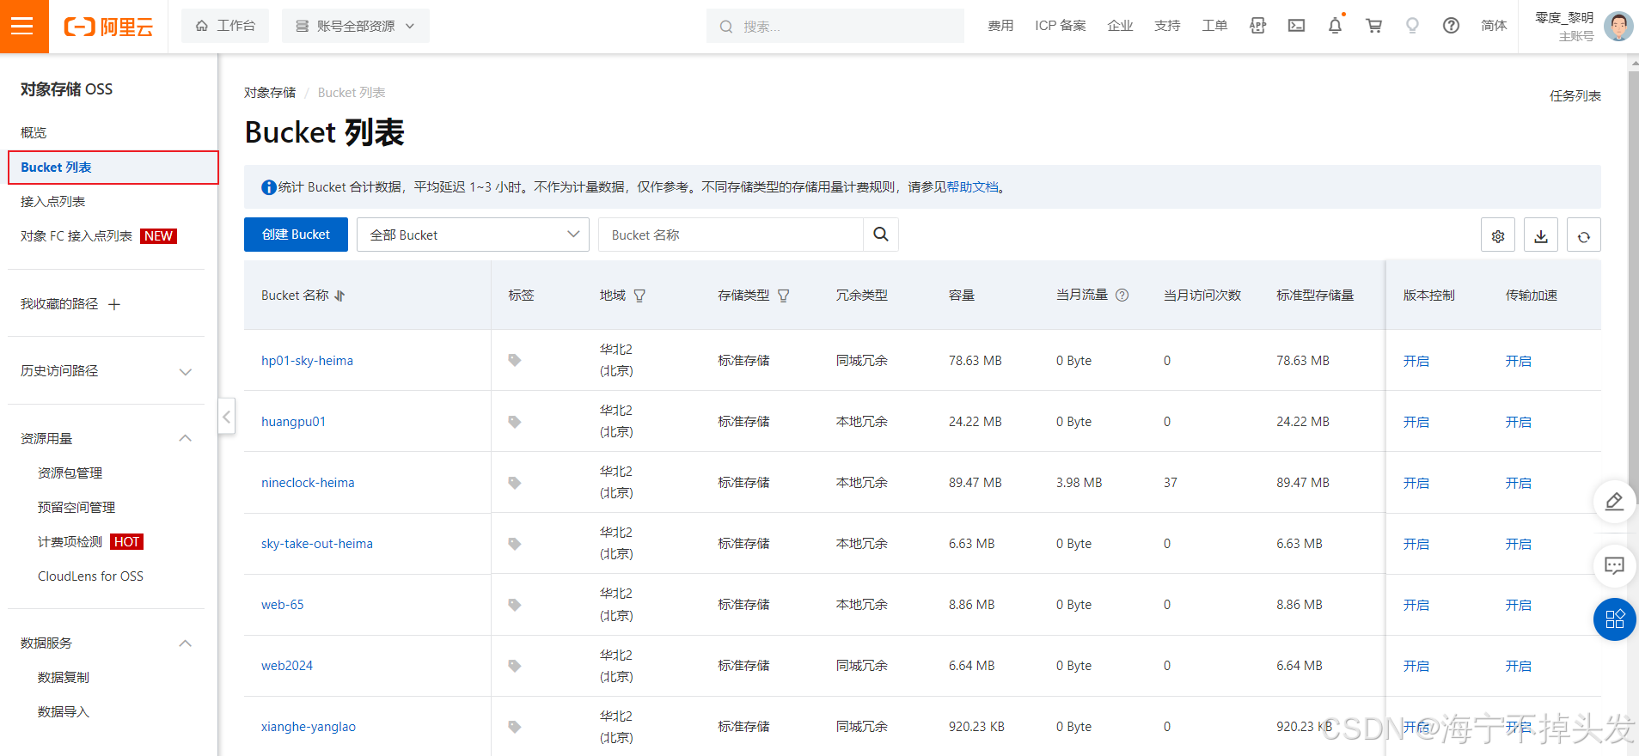Download the bucket list export

(1541, 235)
